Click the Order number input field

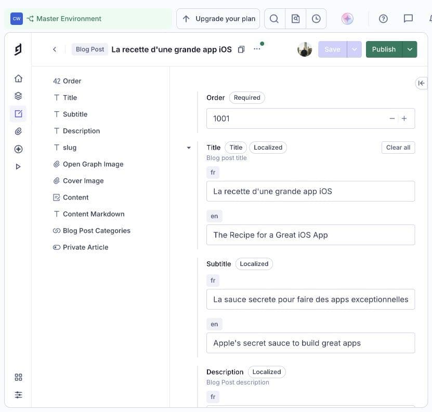point(310,118)
